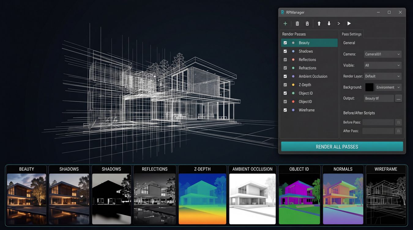Screen dimensions: 413x230
Task: Open the Camera dropdown showing Camera001
Action: [383, 54]
